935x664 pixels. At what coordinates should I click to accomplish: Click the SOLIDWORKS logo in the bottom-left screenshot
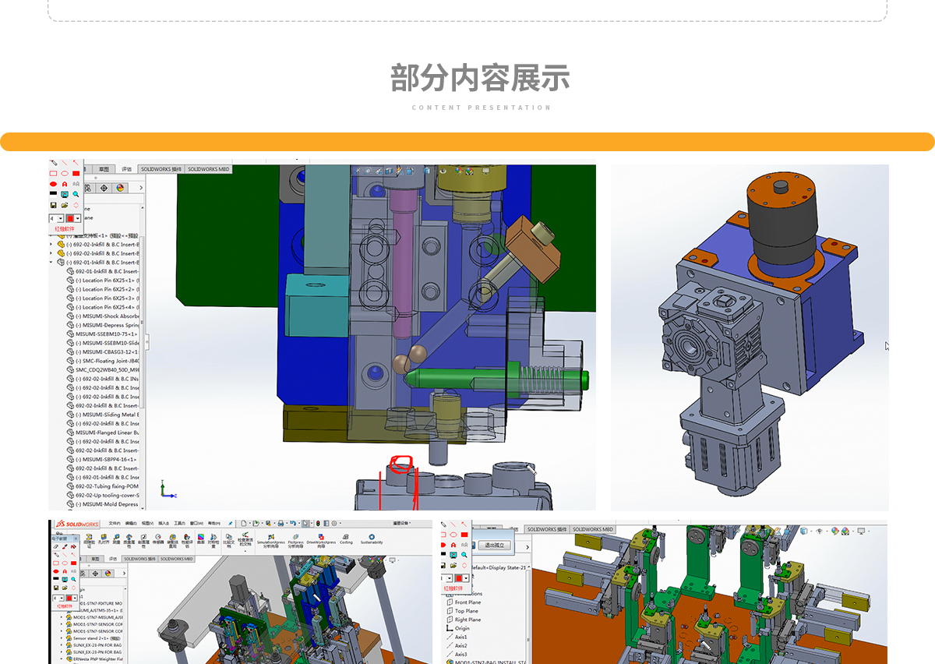(x=79, y=524)
